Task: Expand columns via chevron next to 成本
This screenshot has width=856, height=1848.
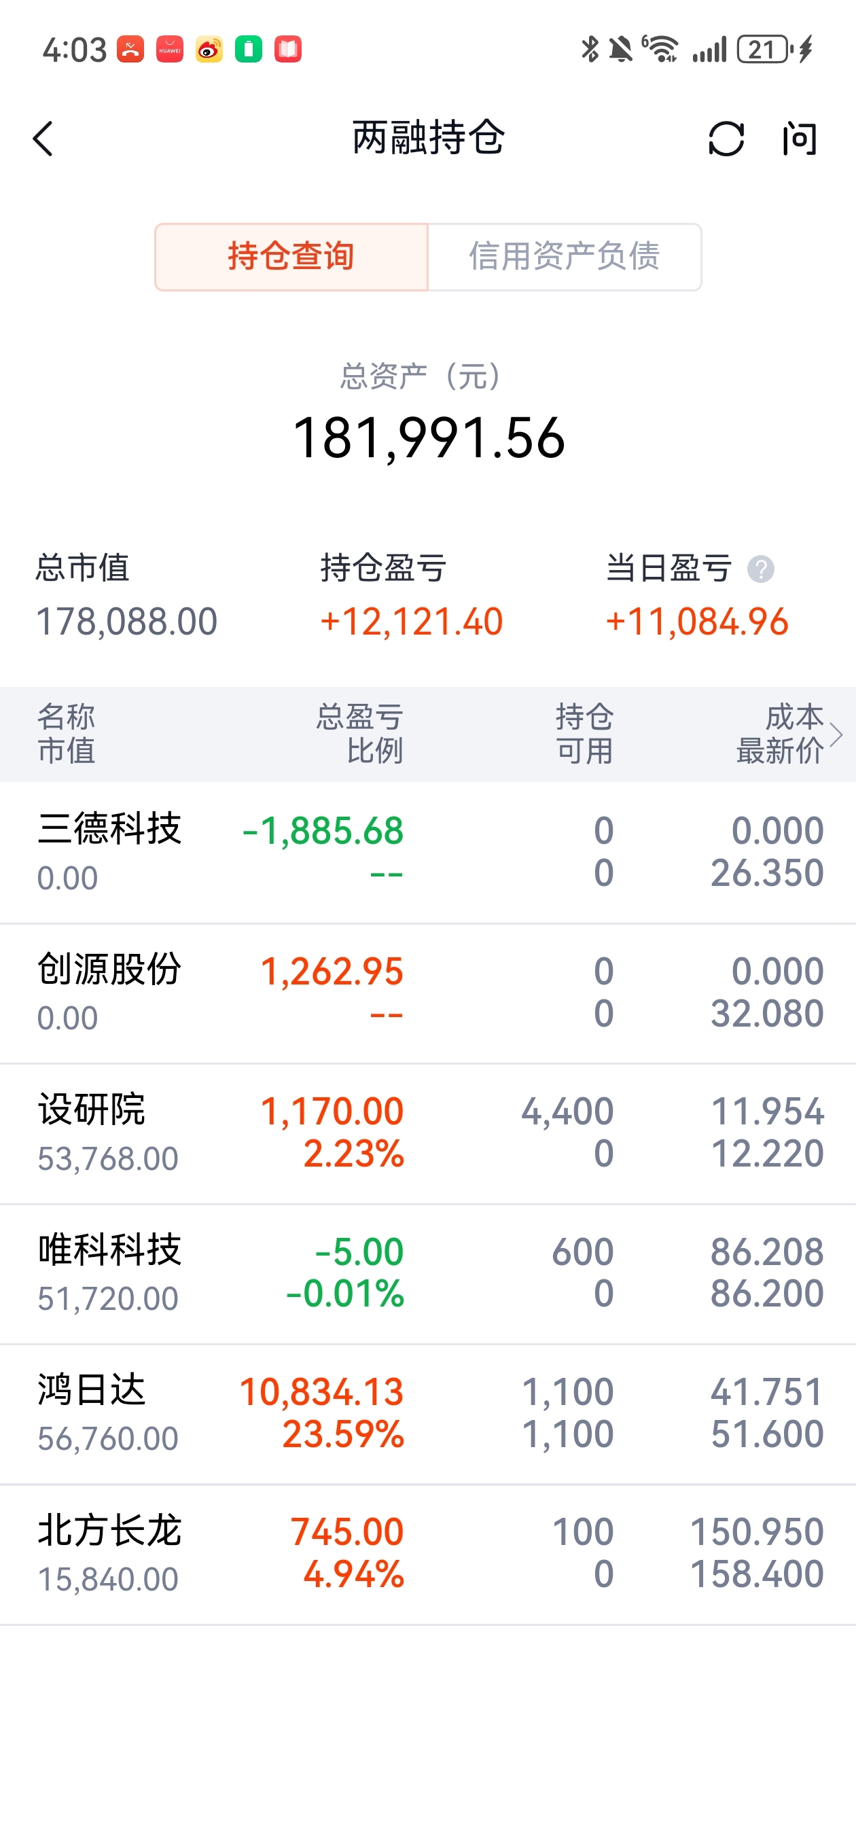Action: click(x=835, y=734)
